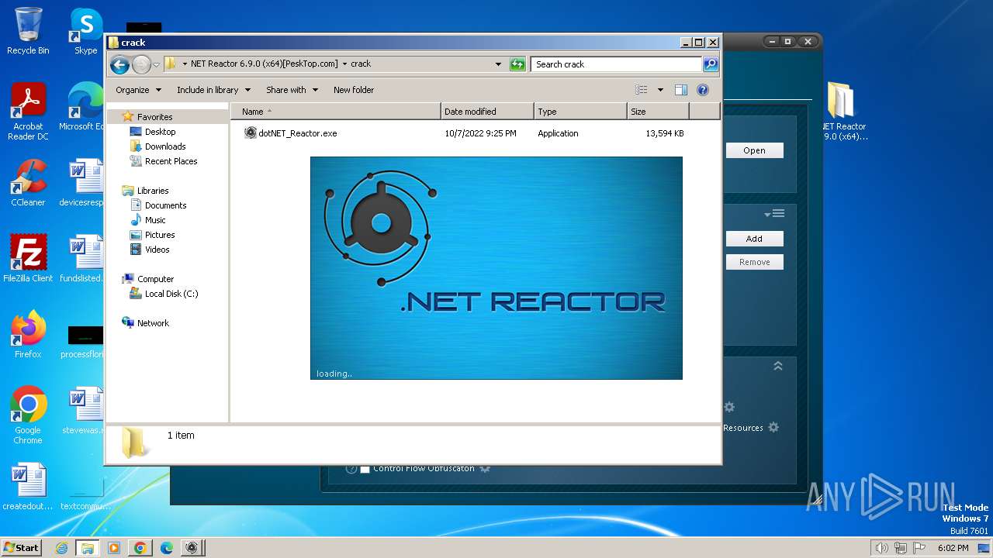The image size is (993, 558).
Task: Sort by Name column header
Action: point(335,112)
